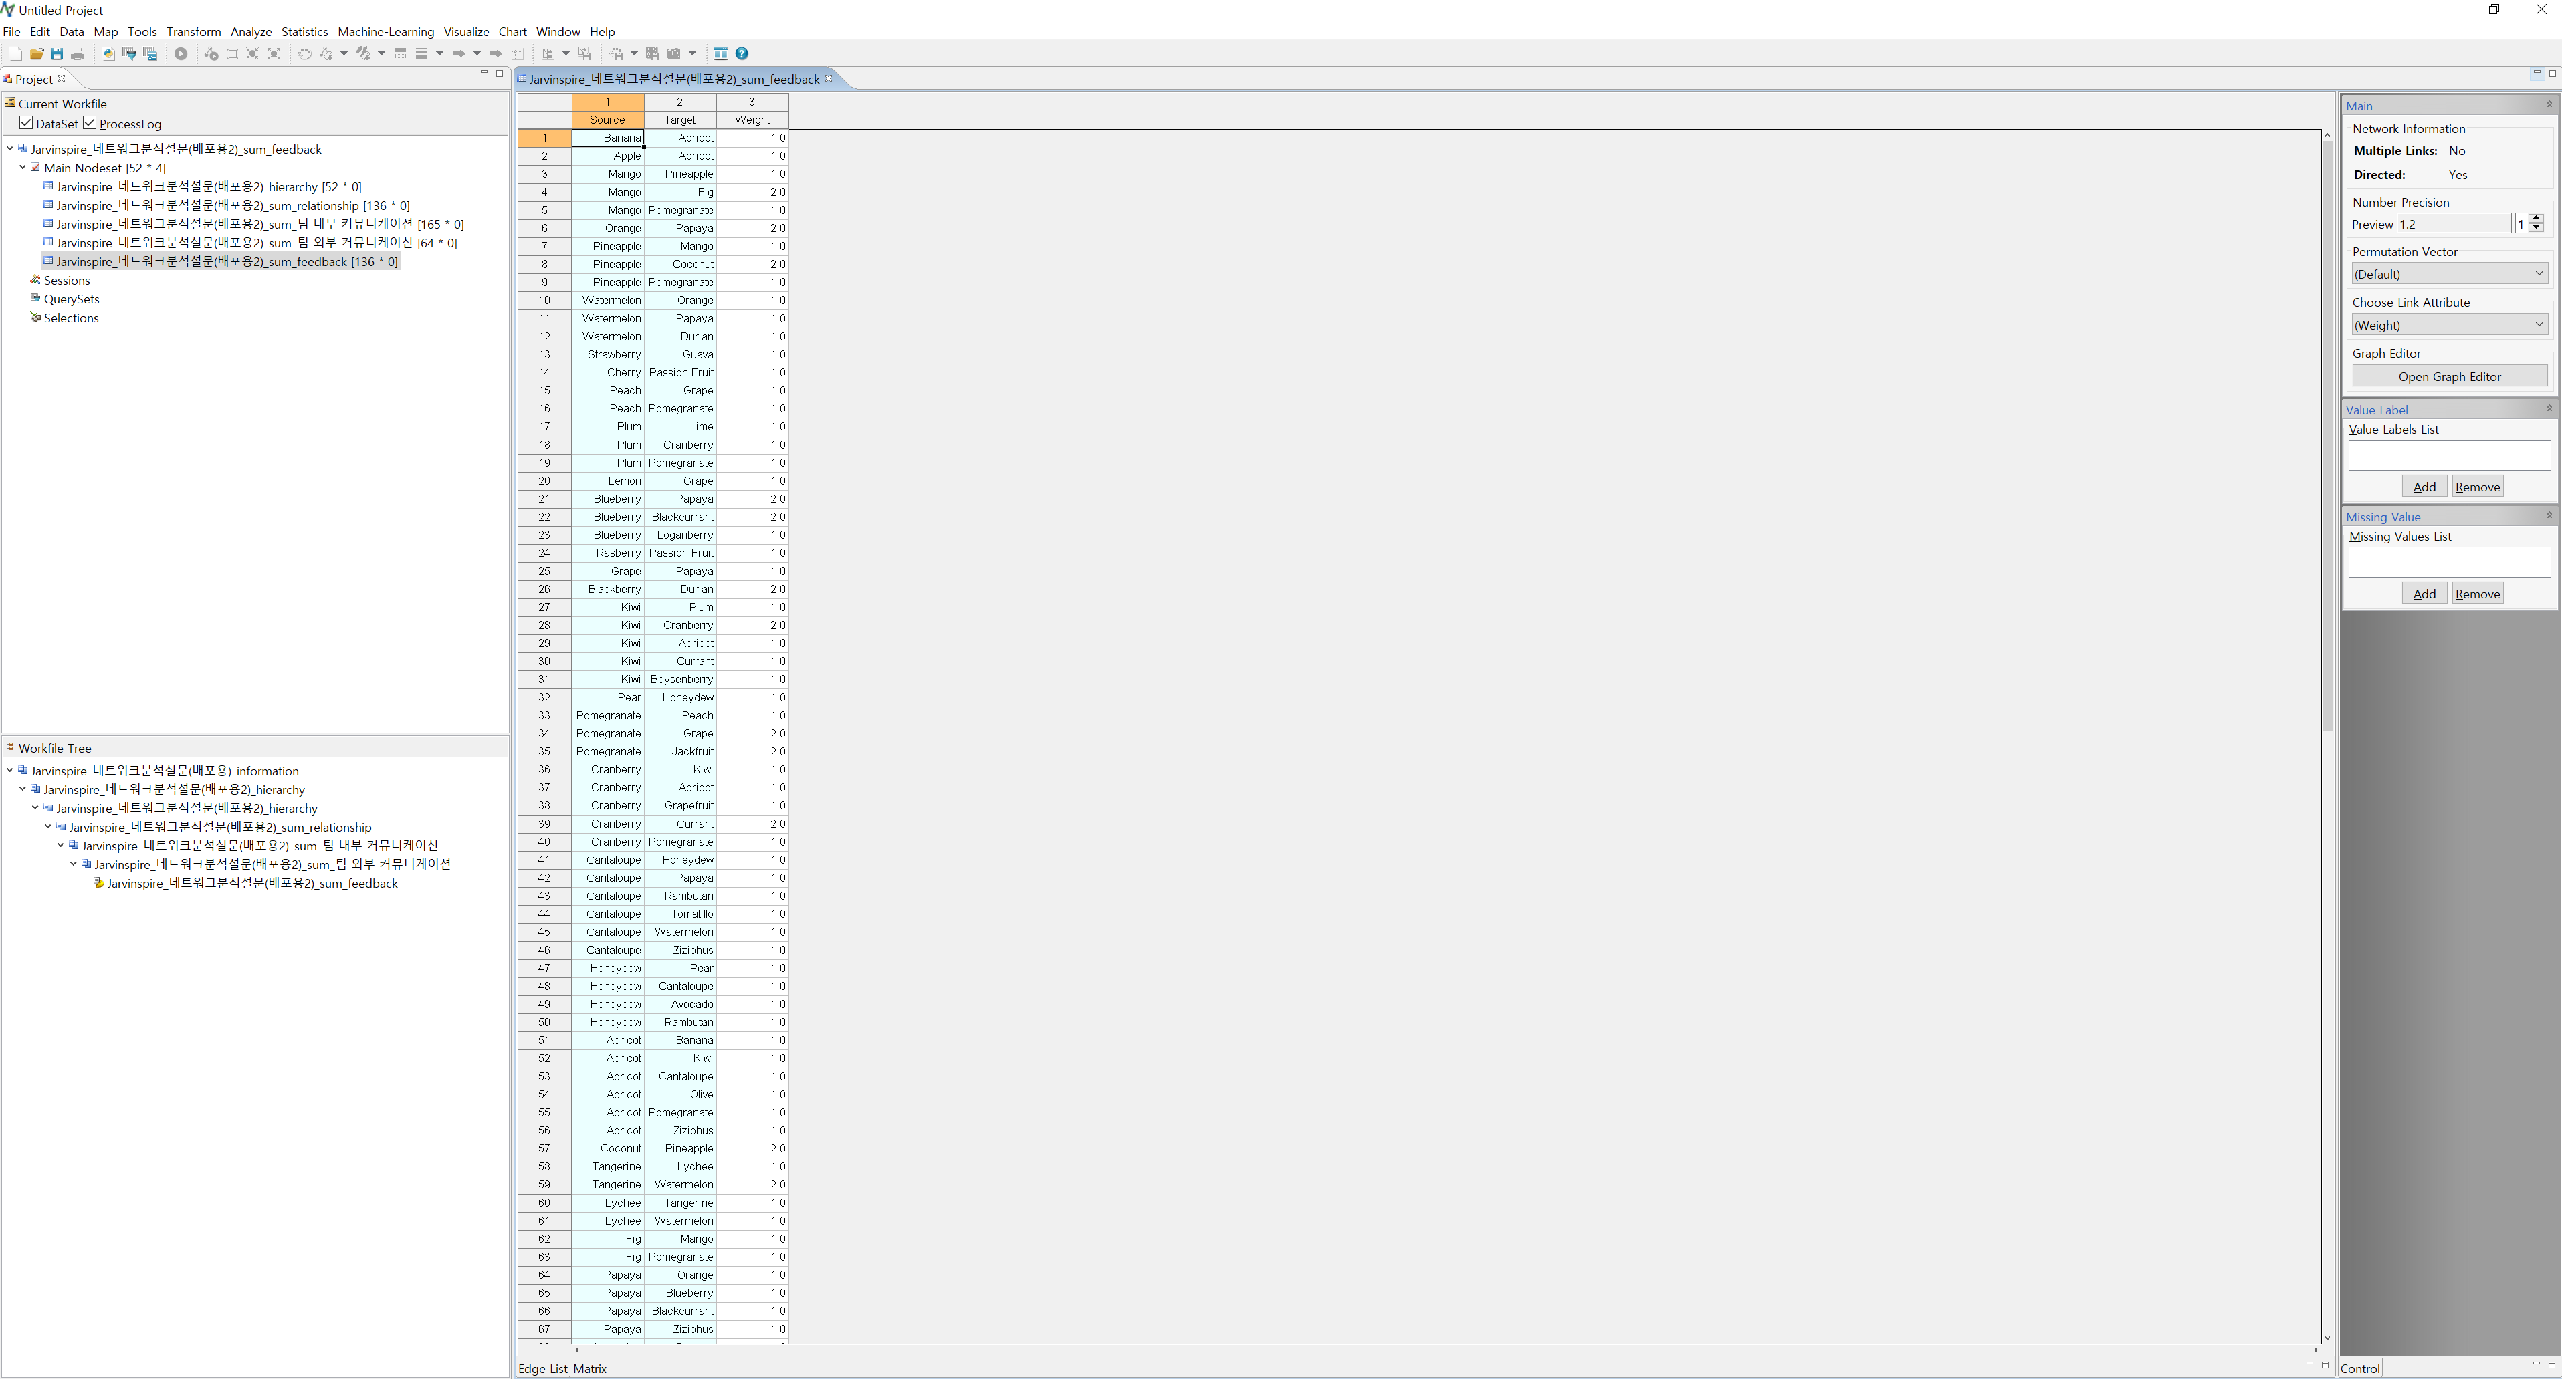Switch to the Matrix tab
The height and width of the screenshot is (1379, 2562).
pos(590,1368)
